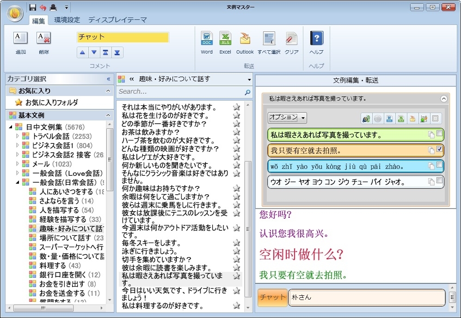The height and width of the screenshot is (318, 461).
Task: Click the クリア clear icon
Action: click(291, 38)
